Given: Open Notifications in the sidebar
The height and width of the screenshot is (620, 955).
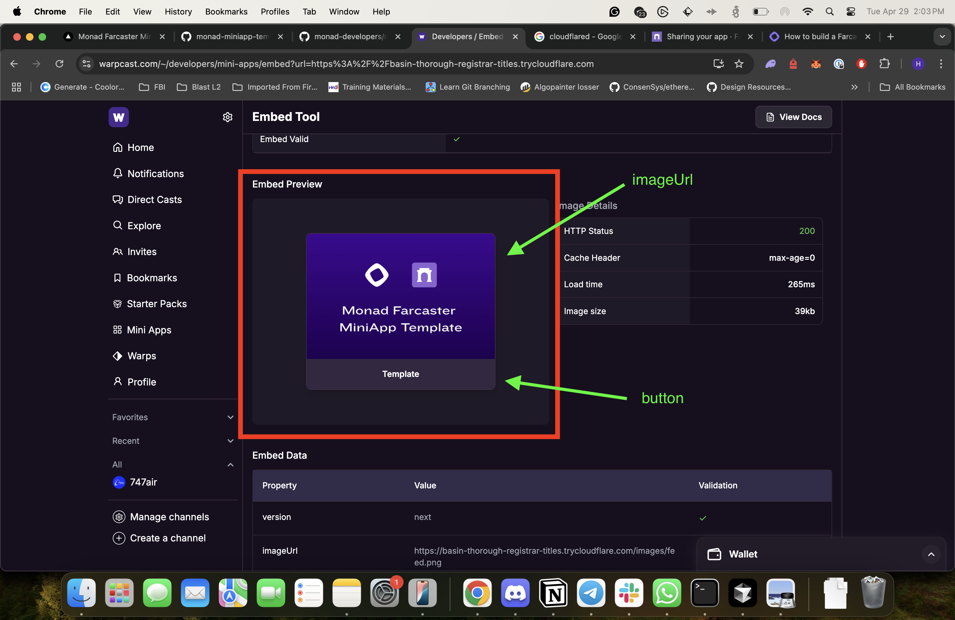Looking at the screenshot, I should tap(156, 173).
